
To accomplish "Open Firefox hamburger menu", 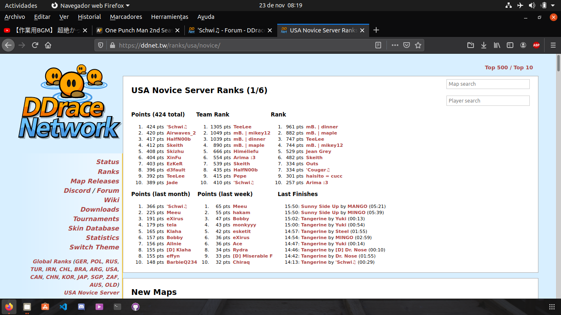I will [x=553, y=45].
